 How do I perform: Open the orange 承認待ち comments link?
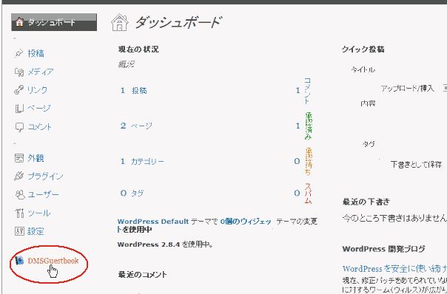[x=308, y=161]
